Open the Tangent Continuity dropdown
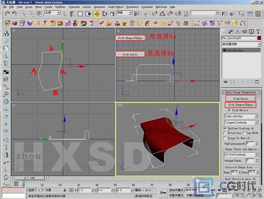The width and height of the screenshot is (264, 199). point(241,123)
